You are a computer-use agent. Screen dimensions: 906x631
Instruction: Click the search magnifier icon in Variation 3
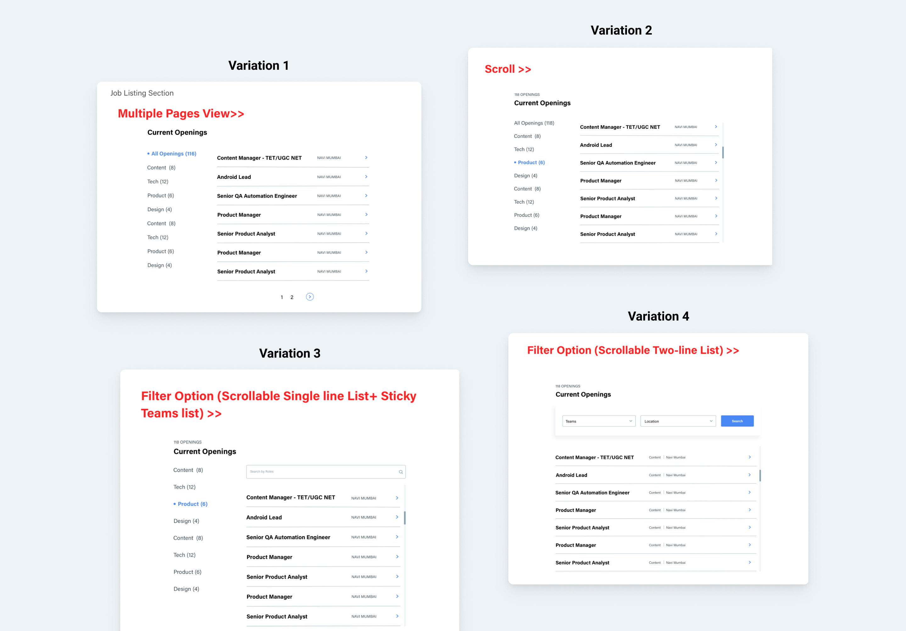click(x=400, y=472)
